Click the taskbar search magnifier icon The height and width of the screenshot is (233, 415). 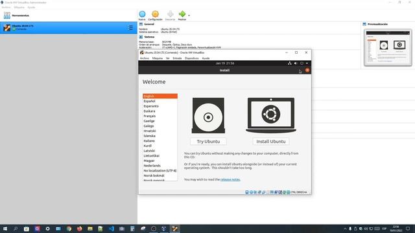click(x=16, y=228)
